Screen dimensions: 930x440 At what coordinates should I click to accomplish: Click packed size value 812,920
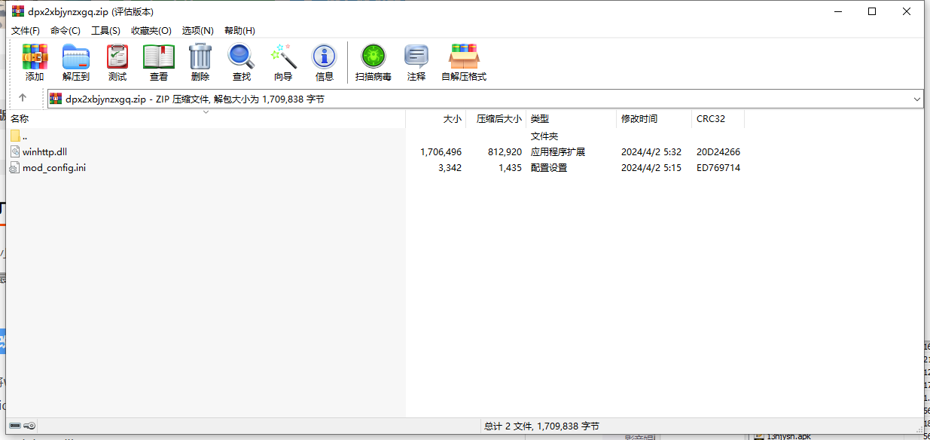pyautogui.click(x=505, y=151)
